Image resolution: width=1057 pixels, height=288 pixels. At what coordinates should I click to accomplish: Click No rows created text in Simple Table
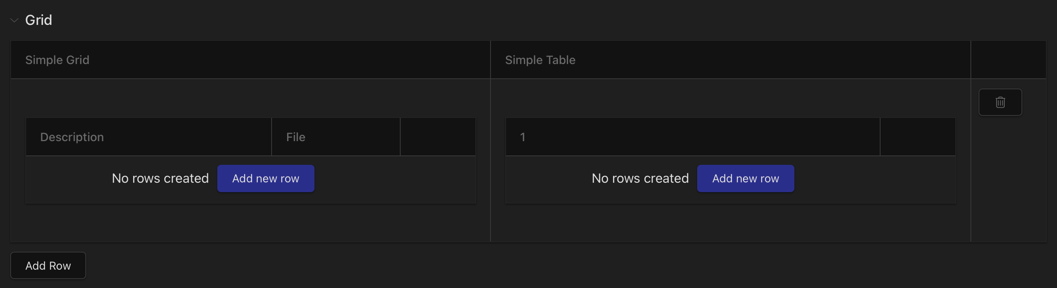(640, 178)
